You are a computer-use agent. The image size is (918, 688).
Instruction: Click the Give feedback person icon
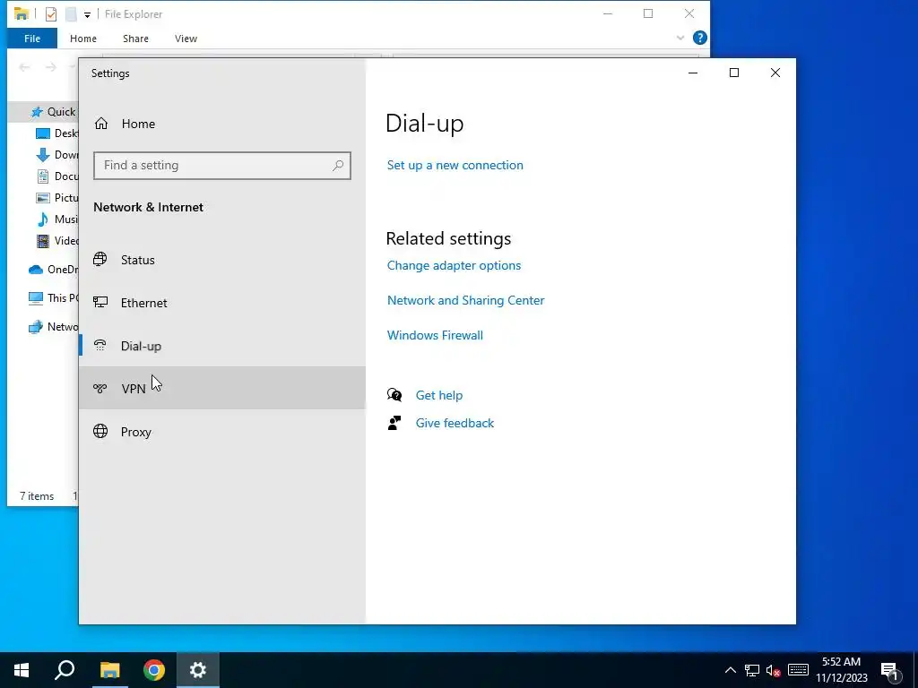[394, 423]
